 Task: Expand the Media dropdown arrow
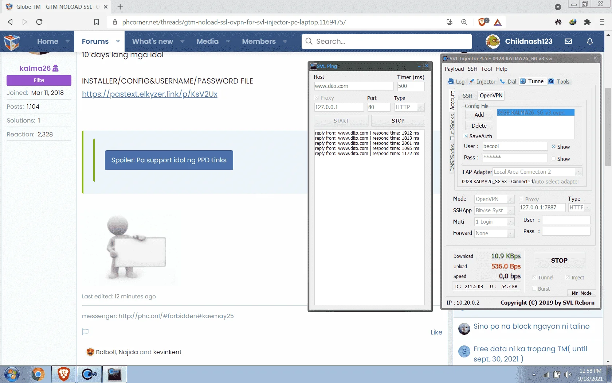(228, 41)
